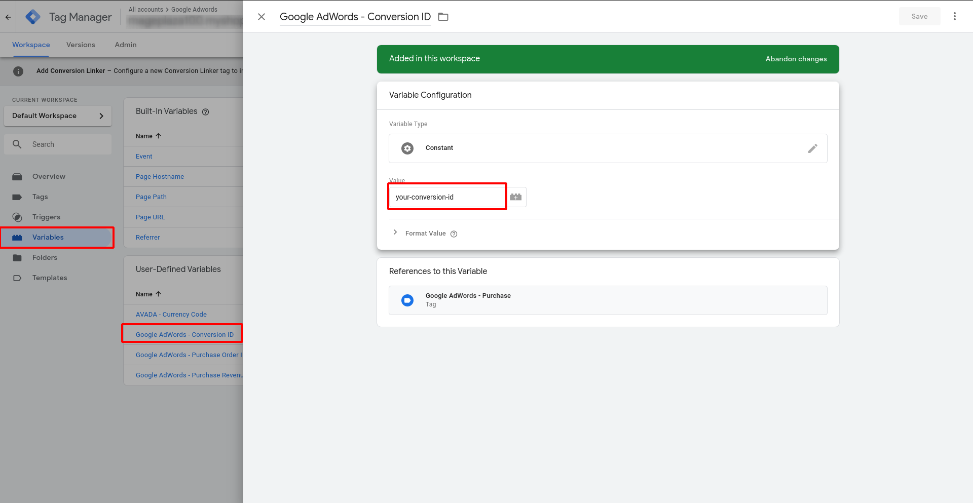Rename the variable title field
The width and height of the screenshot is (973, 503).
(355, 17)
